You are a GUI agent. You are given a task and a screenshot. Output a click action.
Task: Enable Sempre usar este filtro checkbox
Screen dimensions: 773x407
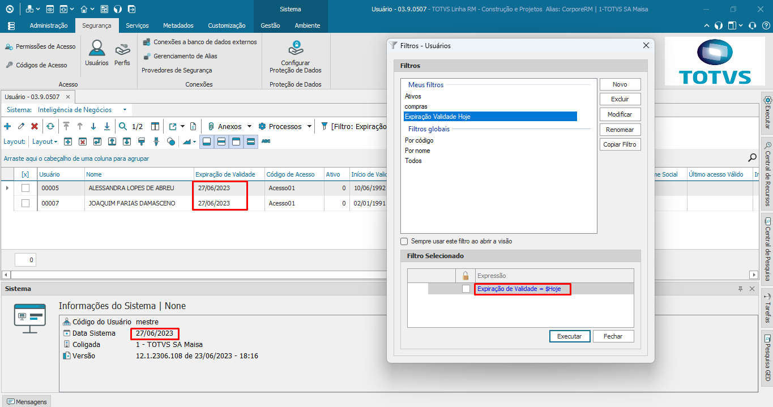pyautogui.click(x=404, y=241)
